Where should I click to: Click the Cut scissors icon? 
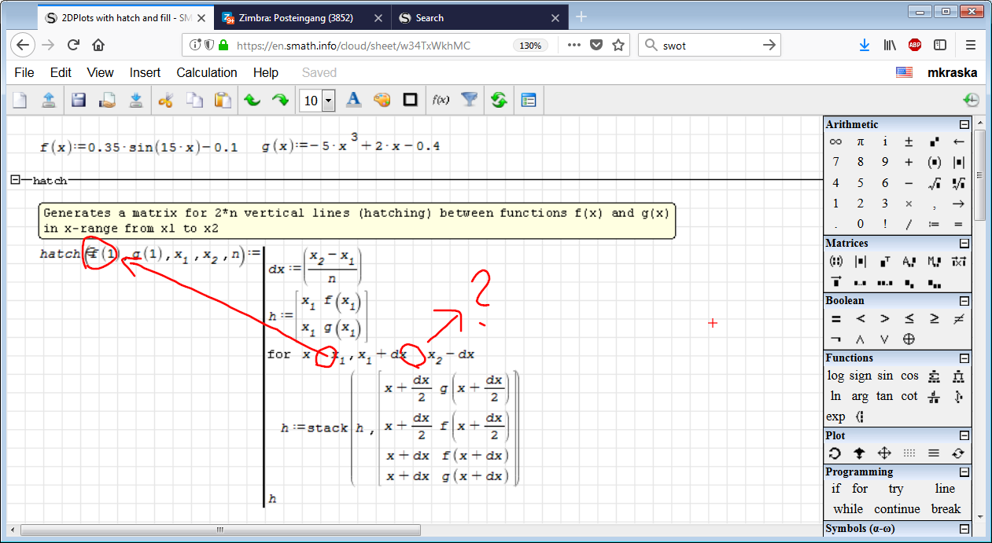[165, 100]
